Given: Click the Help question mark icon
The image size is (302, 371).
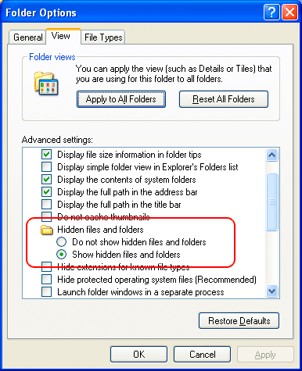Looking at the screenshot, I should tap(271, 12).
